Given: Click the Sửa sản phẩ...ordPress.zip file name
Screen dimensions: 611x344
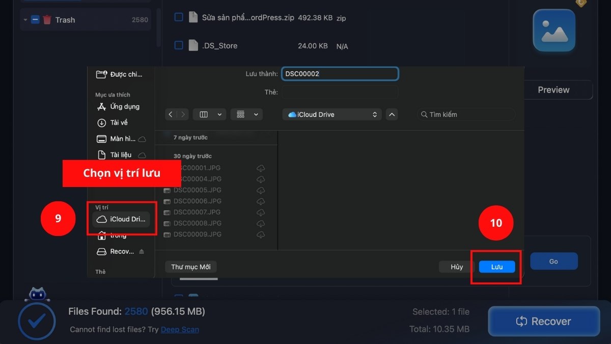Looking at the screenshot, I should pyautogui.click(x=248, y=17).
